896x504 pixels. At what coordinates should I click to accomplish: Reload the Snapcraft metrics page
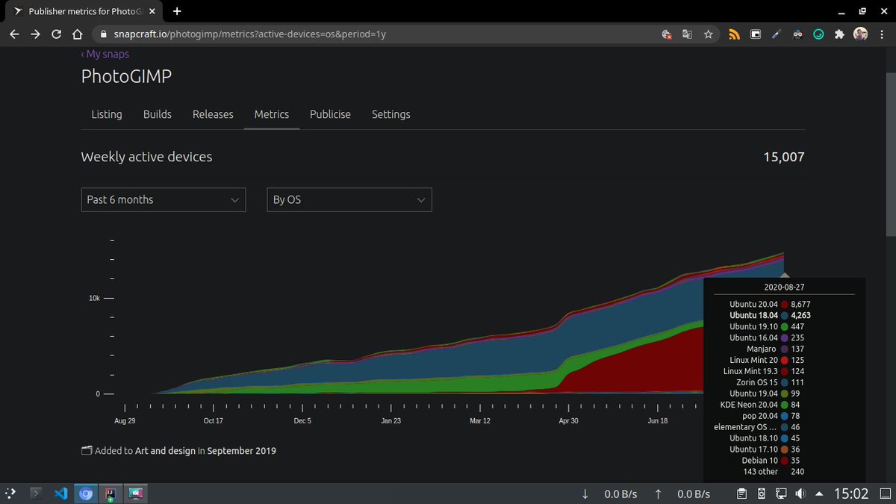(x=56, y=34)
